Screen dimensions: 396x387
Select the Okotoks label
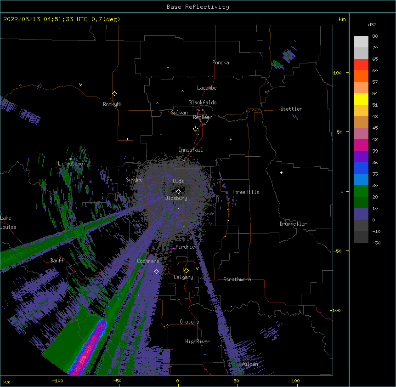point(189,322)
